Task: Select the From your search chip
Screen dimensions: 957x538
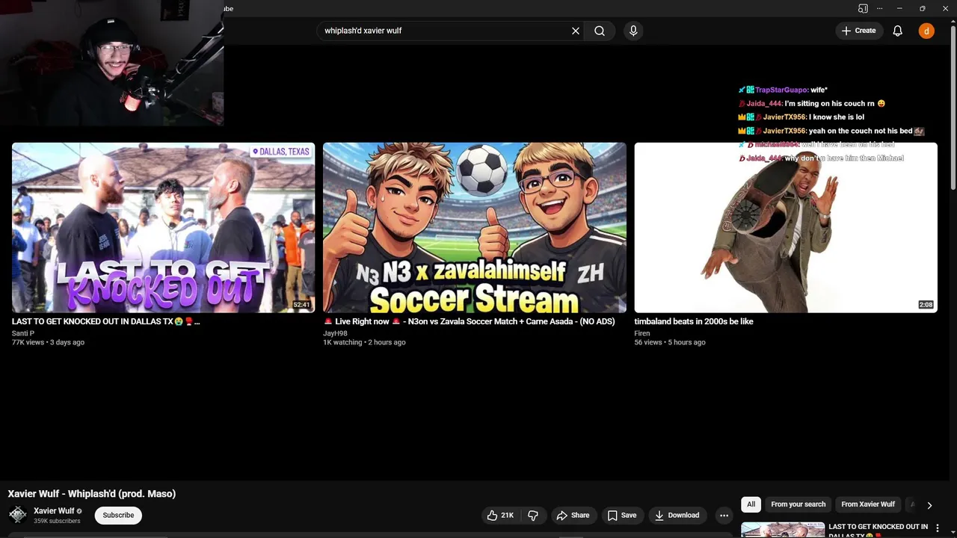Action: point(798,504)
